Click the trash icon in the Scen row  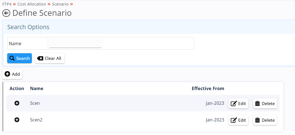pyautogui.click(x=257, y=103)
